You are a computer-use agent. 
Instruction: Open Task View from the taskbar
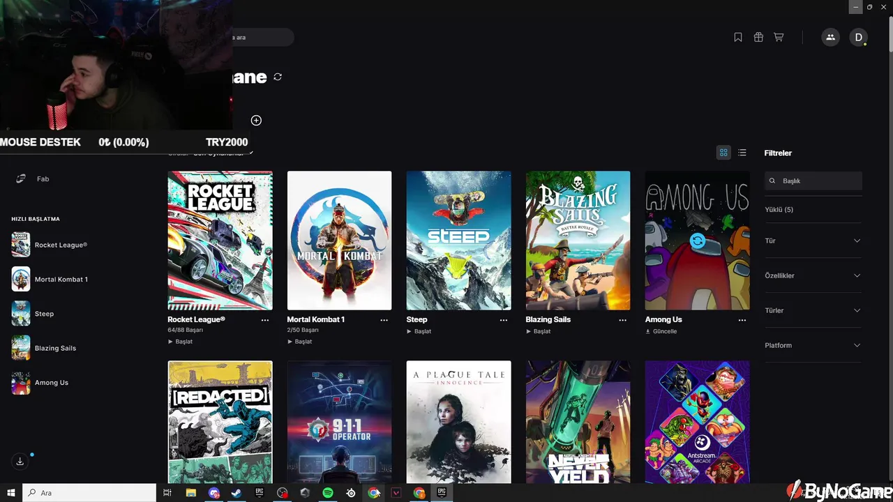point(167,493)
